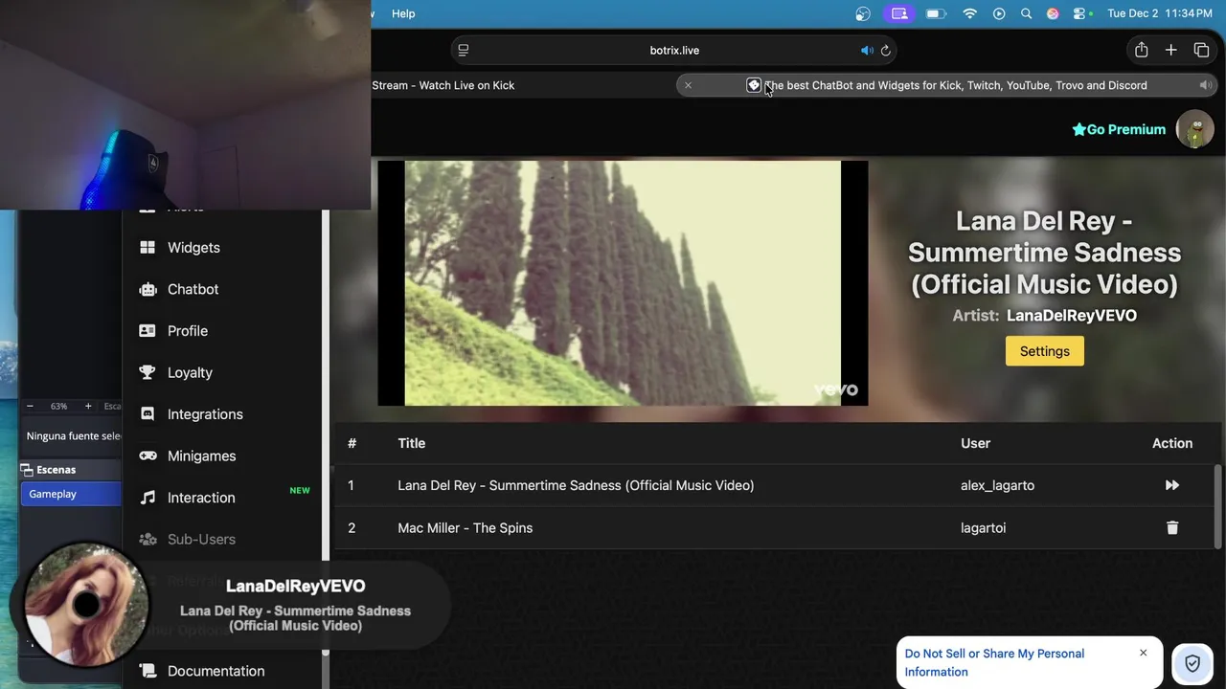Zoom out preview in OBS window
This screenshot has height=689, width=1226.
(30, 406)
